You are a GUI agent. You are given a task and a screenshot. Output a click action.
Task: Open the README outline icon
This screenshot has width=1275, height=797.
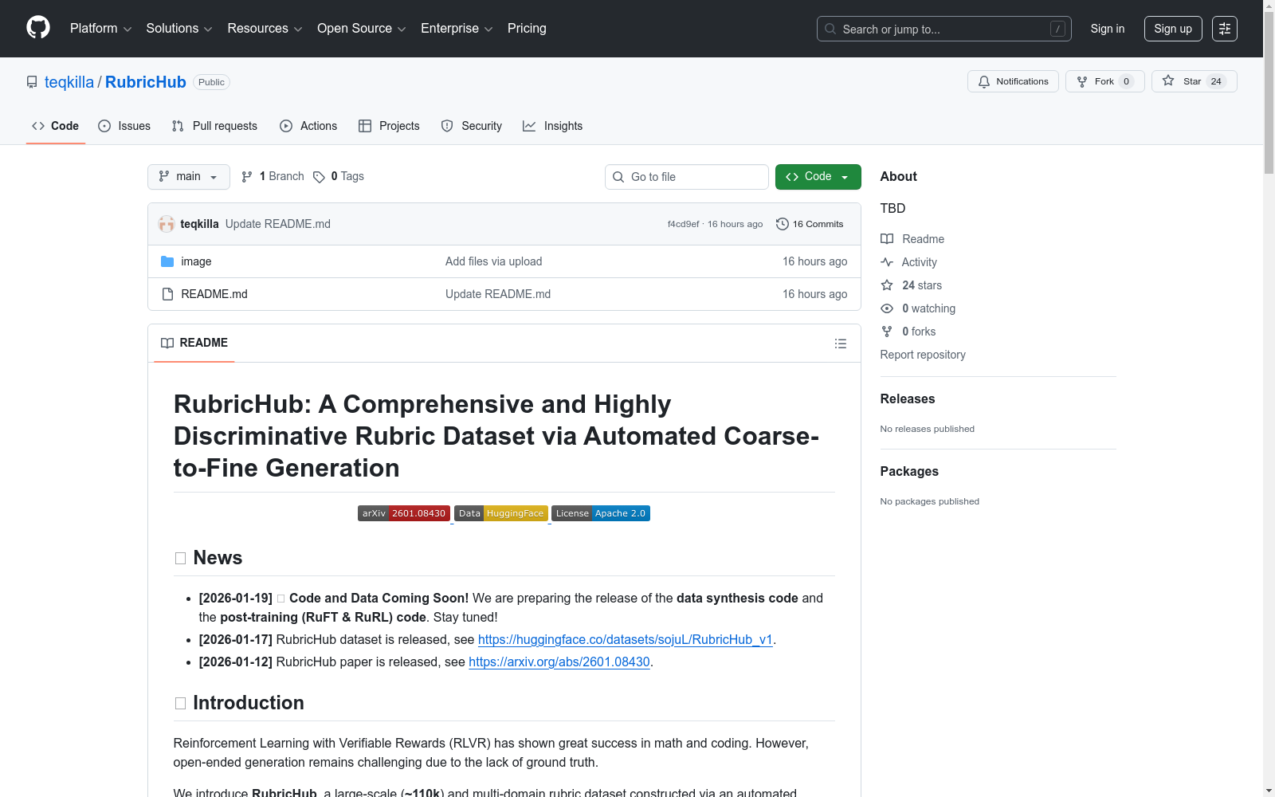click(x=841, y=344)
